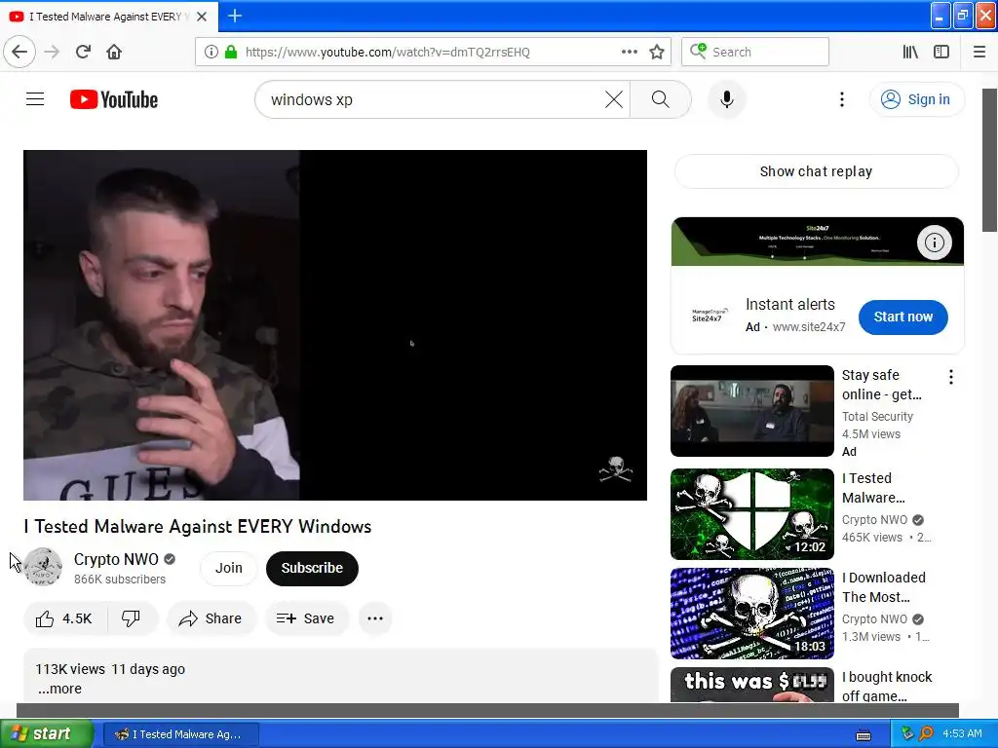Search with voice microphone button
This screenshot has height=748, width=998.
726,99
